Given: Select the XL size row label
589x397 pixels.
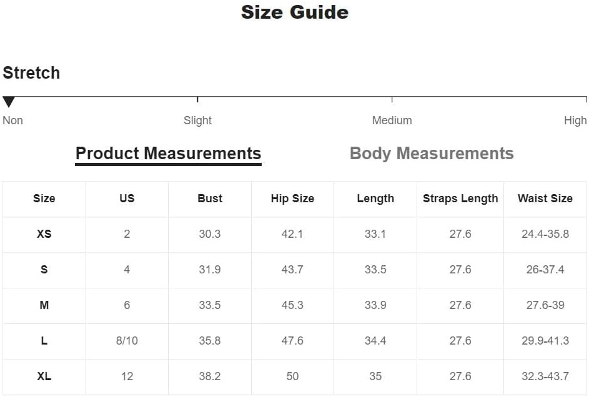Looking at the screenshot, I should (44, 376).
